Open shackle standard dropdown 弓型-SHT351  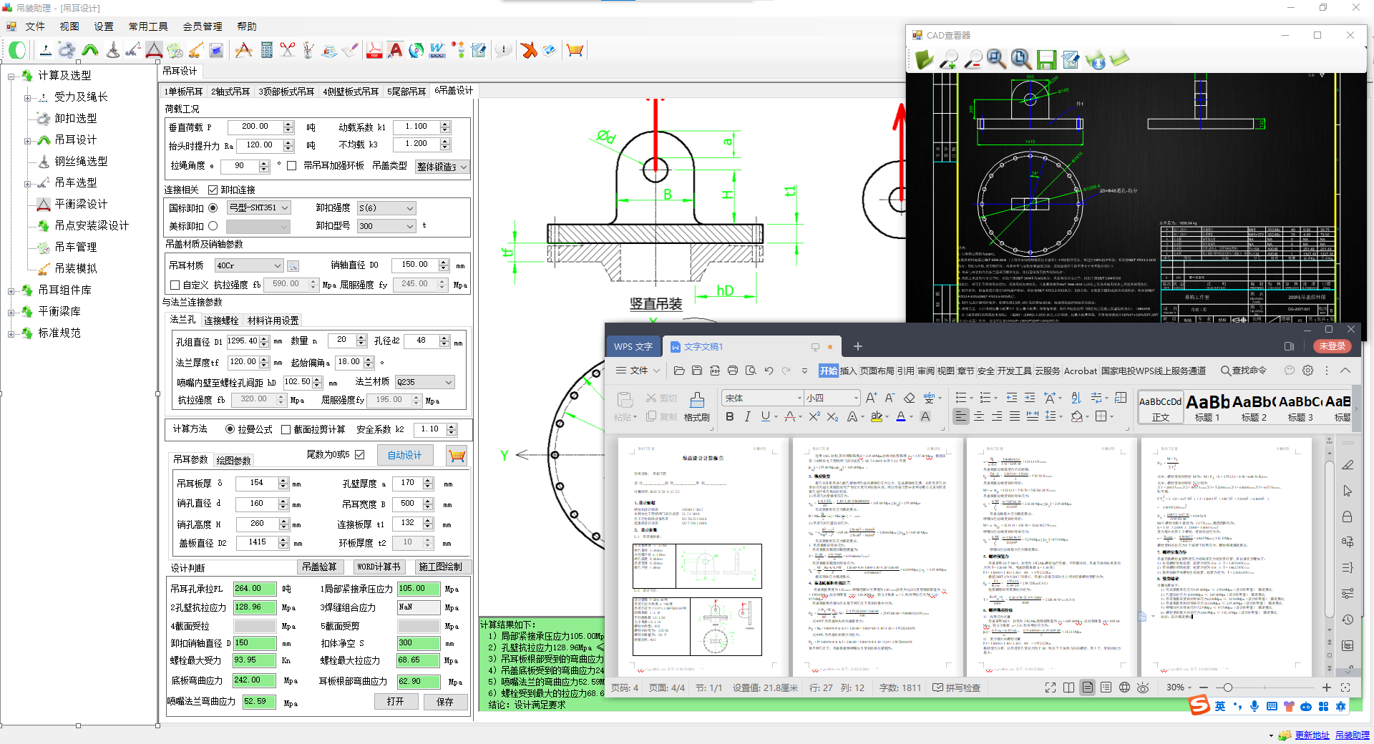[258, 207]
